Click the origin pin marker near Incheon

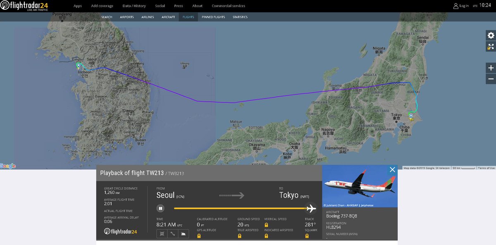79,66
